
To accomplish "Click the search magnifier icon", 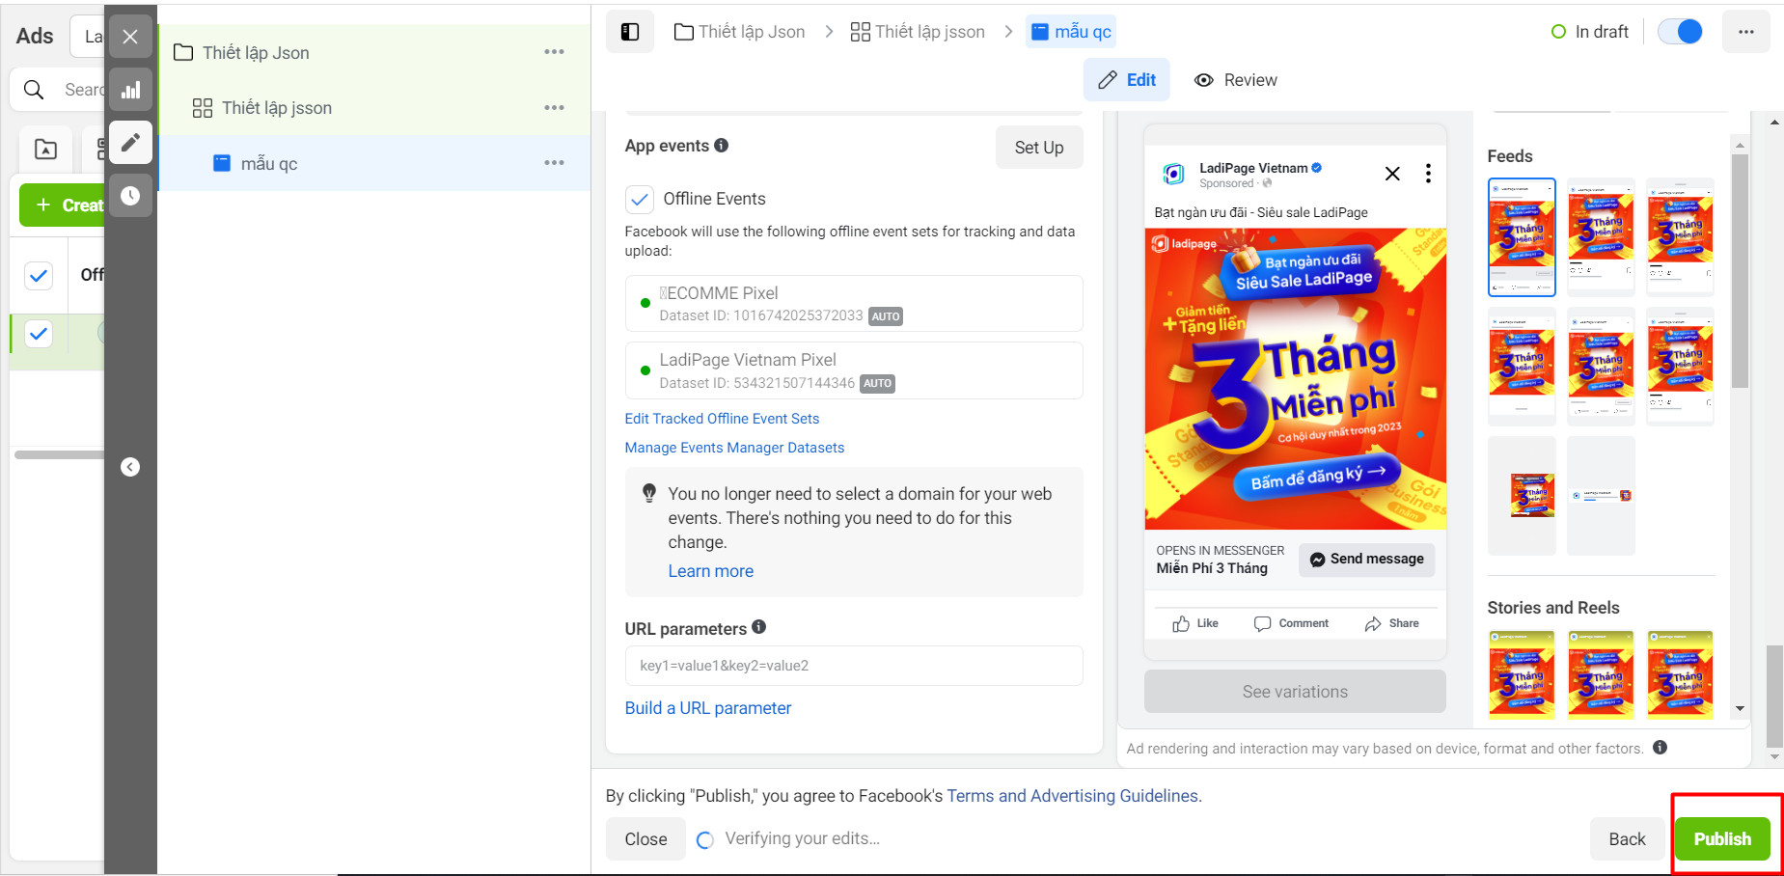I will coord(34,90).
